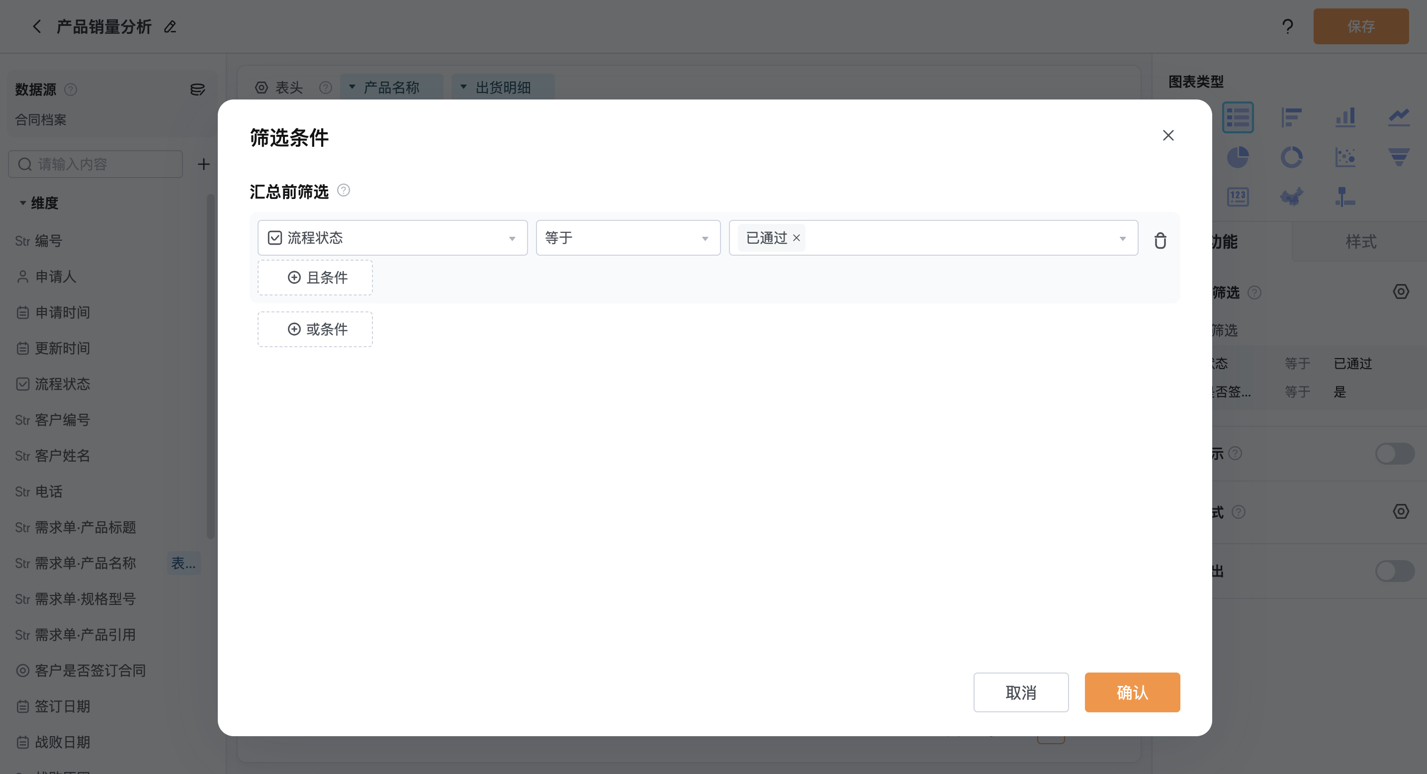Toggle the switch below the 筛选 section

pyautogui.click(x=1395, y=454)
